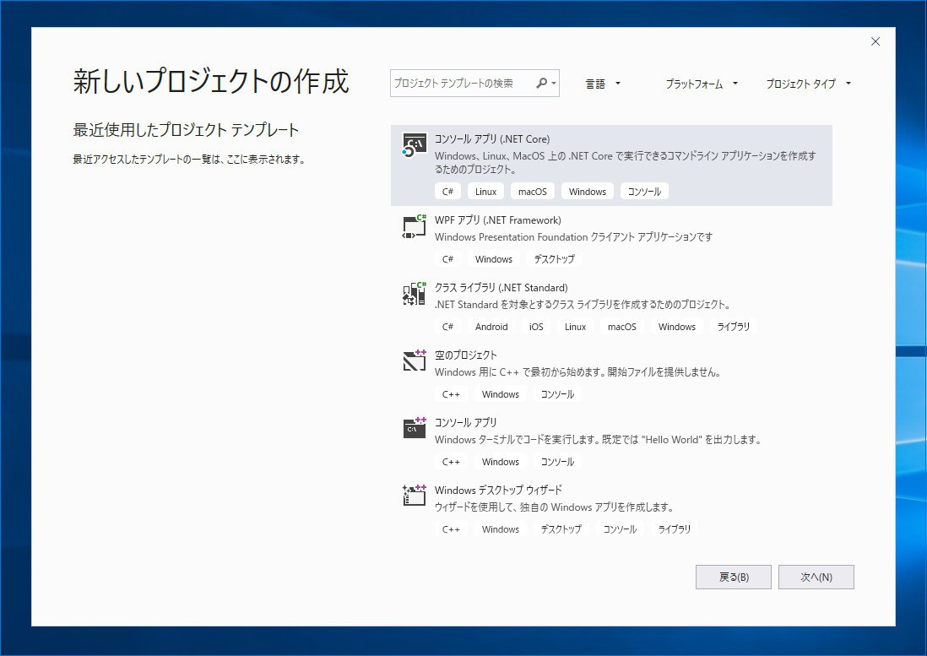Close the new project dialog

pyautogui.click(x=875, y=41)
